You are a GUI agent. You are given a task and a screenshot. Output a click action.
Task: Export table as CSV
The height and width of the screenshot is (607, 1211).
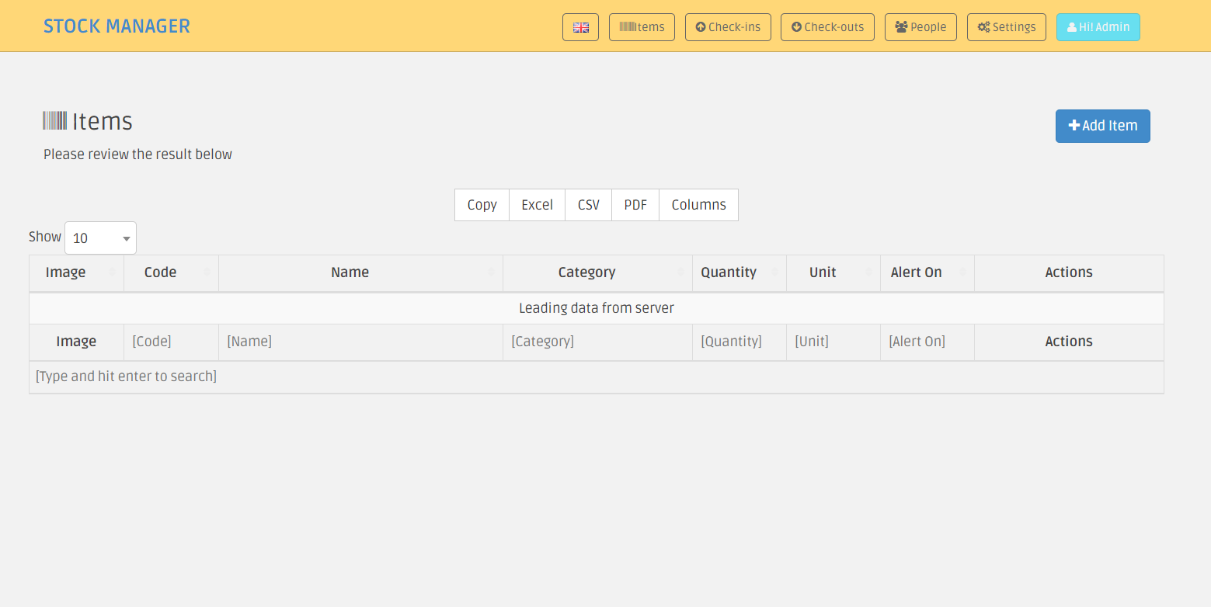click(588, 205)
